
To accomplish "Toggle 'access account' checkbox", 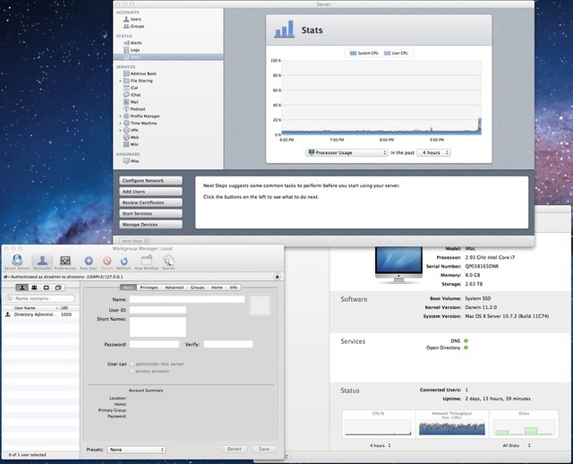I will (132, 371).
